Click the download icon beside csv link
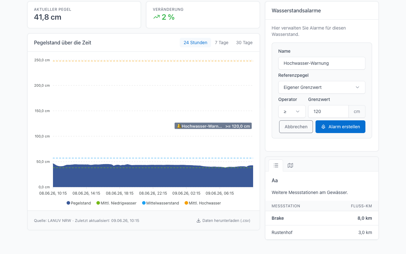 coord(199,220)
